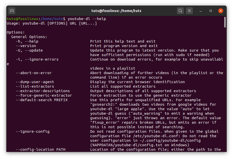
Task: Click the /home/tuts path in prompt
Action: pyautogui.click(x=52, y=19)
